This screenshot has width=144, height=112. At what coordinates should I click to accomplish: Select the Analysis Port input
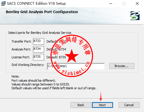point(39,49)
